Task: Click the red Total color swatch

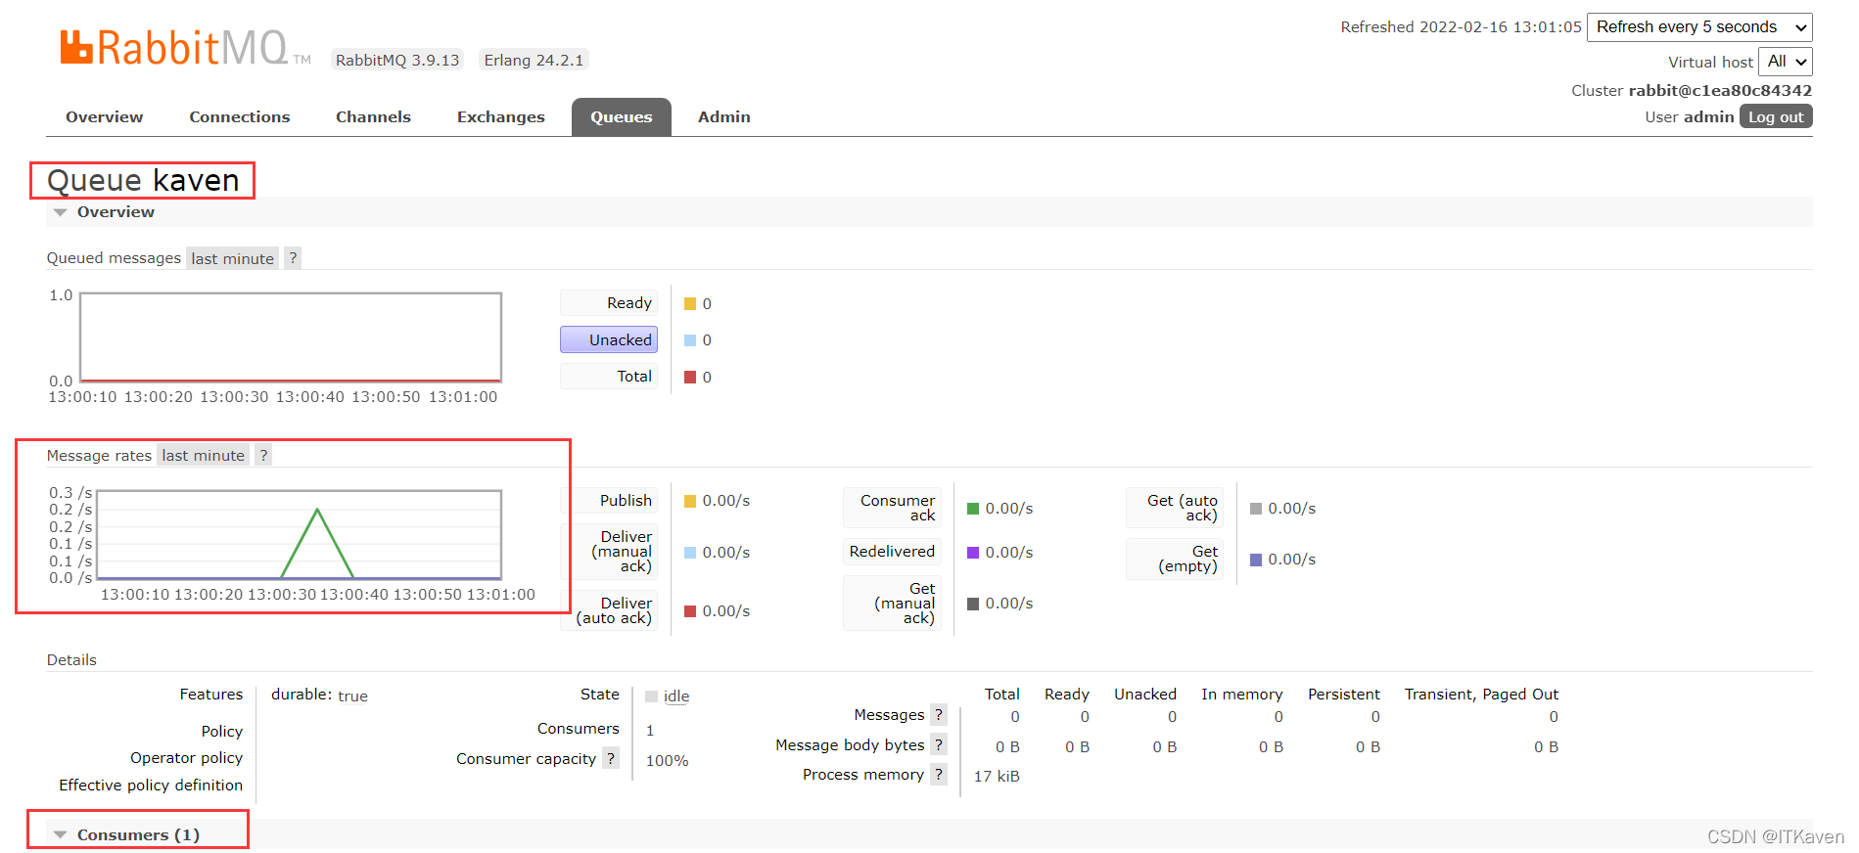Action: click(x=690, y=377)
